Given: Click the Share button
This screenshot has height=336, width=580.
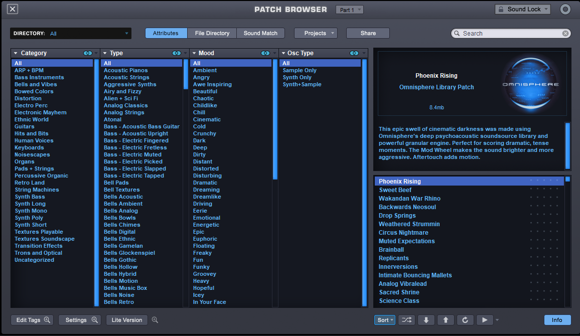Looking at the screenshot, I should [x=368, y=33].
